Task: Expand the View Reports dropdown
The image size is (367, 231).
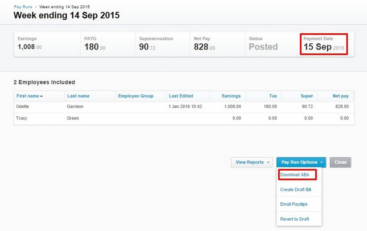Action: coord(252,162)
